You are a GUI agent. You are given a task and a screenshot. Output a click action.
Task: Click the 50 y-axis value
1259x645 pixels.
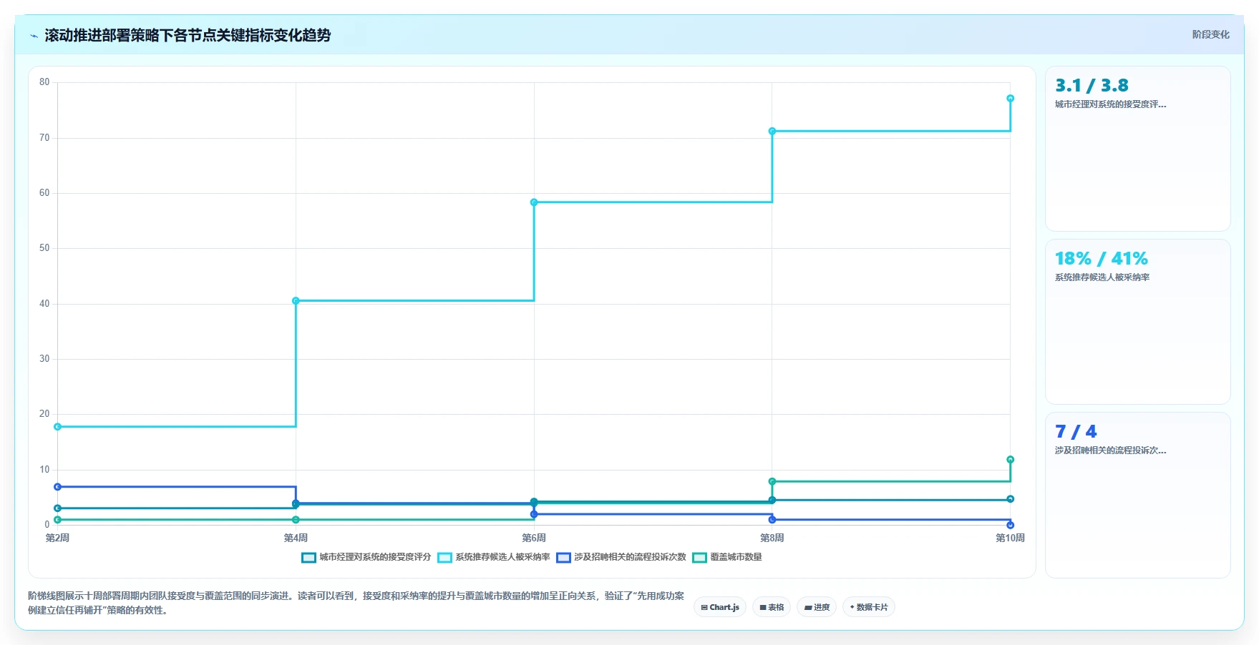pyautogui.click(x=44, y=248)
